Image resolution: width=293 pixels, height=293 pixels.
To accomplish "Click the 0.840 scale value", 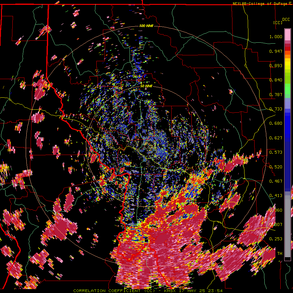I will (x=276, y=80).
